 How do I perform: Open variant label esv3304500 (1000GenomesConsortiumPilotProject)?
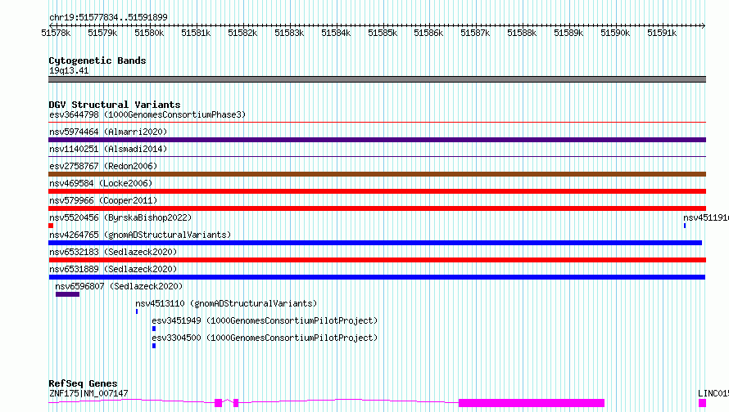[265, 338]
